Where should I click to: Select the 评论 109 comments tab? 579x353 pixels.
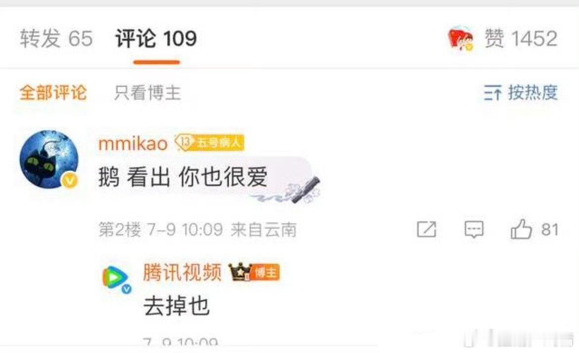[x=156, y=39]
